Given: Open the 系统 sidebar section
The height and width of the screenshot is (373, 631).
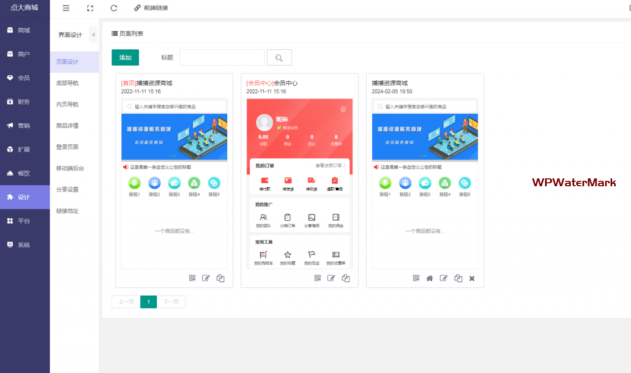Looking at the screenshot, I should click(x=24, y=245).
